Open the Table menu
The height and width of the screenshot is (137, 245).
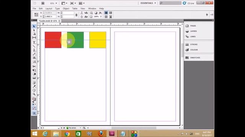point(75,8)
